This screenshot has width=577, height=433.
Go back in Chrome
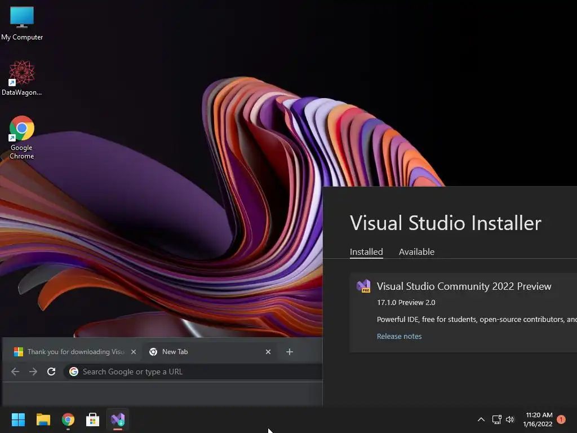pos(15,372)
